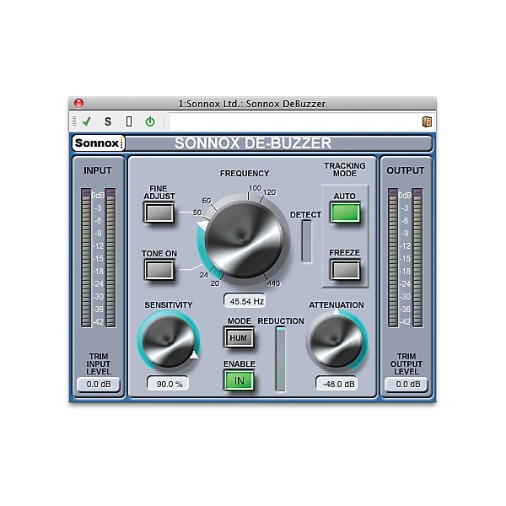Click the Reduction meter bar

click(281, 359)
